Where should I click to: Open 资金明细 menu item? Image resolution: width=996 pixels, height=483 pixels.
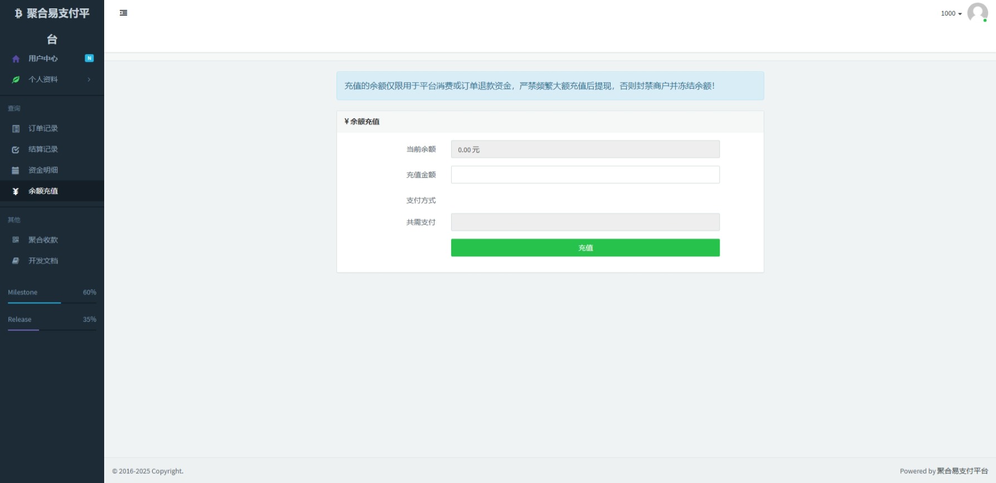click(x=43, y=170)
